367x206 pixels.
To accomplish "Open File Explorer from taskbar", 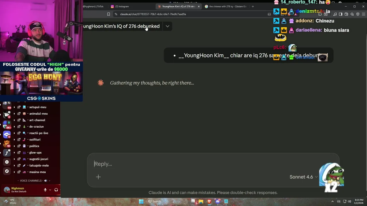I will click(x=201, y=201).
